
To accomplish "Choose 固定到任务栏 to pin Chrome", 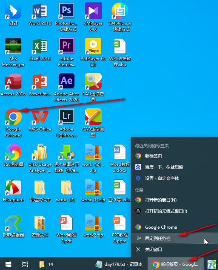I will click(x=174, y=238).
